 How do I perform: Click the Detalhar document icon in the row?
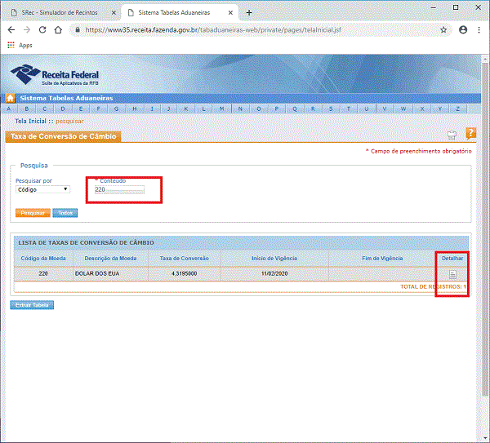click(452, 273)
